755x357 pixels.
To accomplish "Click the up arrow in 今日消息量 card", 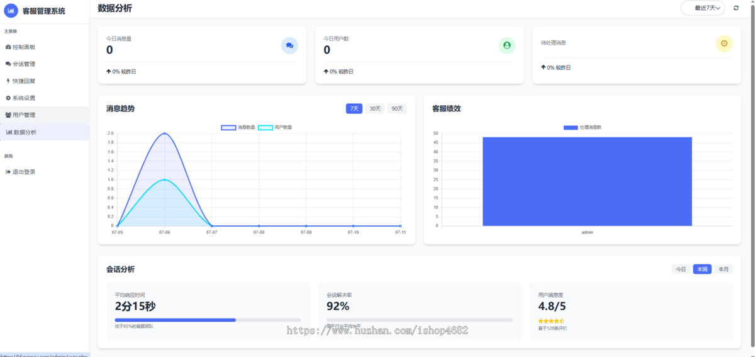I will [x=109, y=71].
